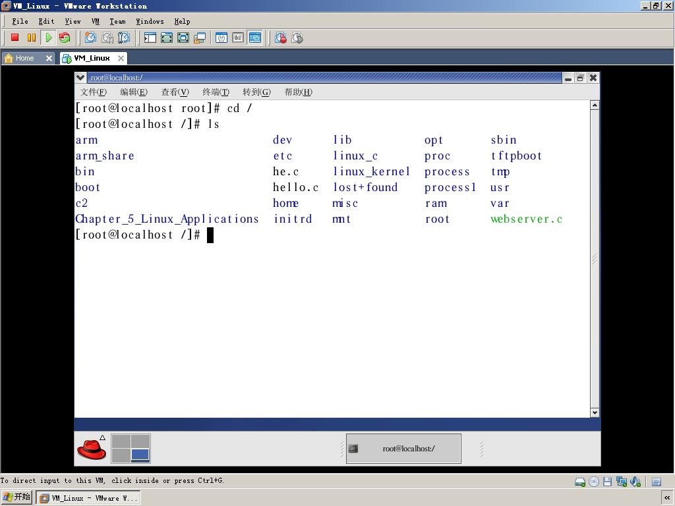Click the initrd directory name
Image resolution: width=675 pixels, height=506 pixels.
pos(293,219)
